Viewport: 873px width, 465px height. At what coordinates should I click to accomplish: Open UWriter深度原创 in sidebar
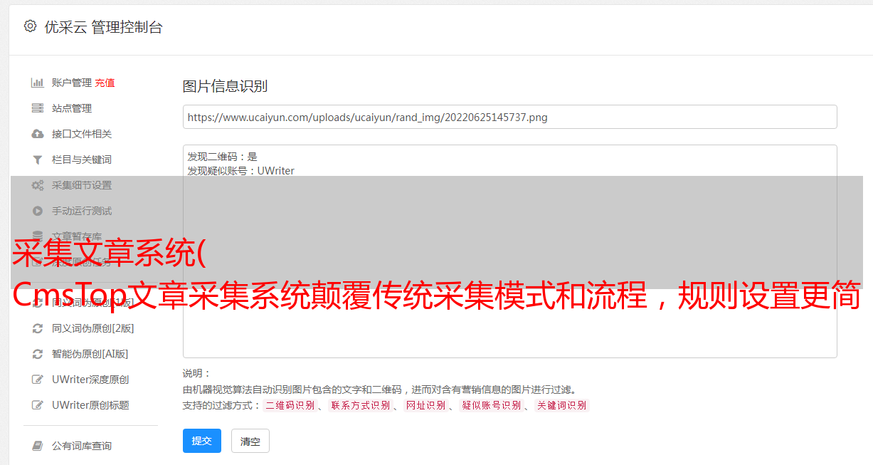(90, 380)
